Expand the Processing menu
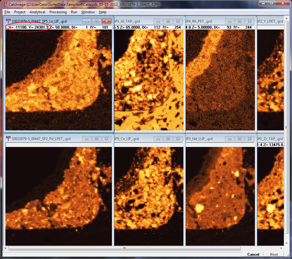Viewport: 292px width, 259px height. tap(58, 12)
